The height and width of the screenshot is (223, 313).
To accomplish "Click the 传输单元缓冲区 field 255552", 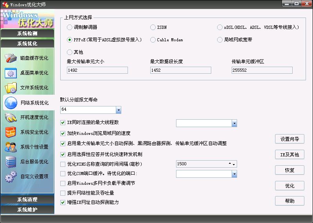I will pyautogui.click(x=262, y=70).
